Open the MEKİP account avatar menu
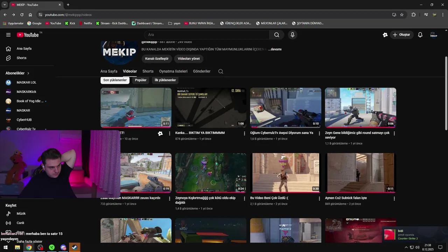 point(434,35)
